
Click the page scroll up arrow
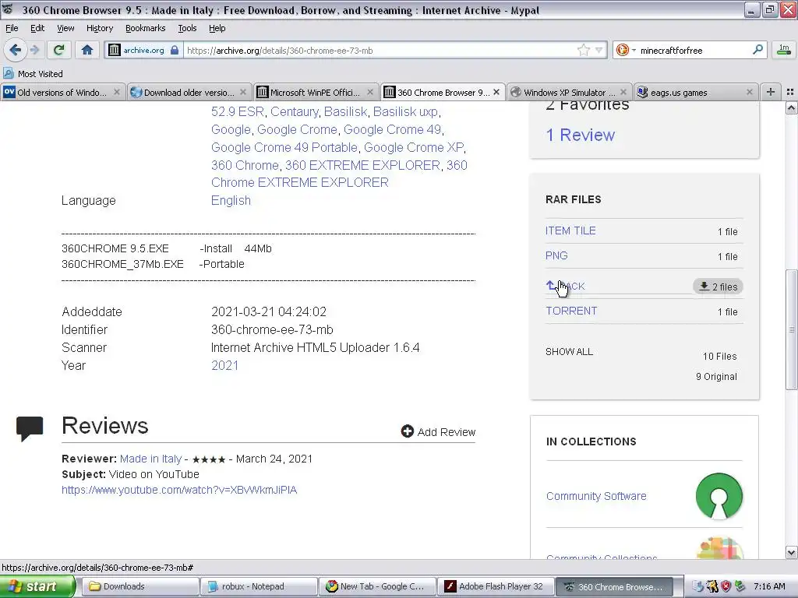click(x=791, y=107)
